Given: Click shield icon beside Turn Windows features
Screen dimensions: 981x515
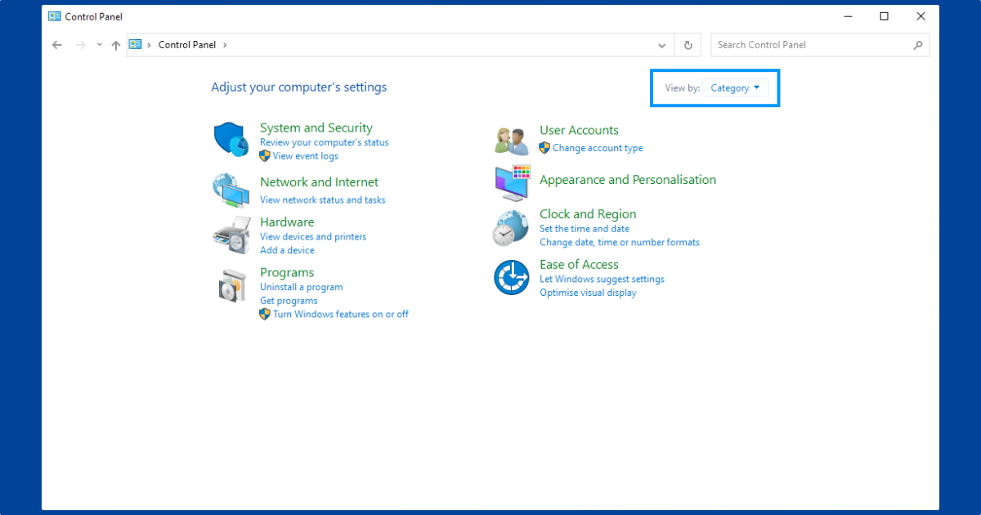Looking at the screenshot, I should tap(264, 314).
